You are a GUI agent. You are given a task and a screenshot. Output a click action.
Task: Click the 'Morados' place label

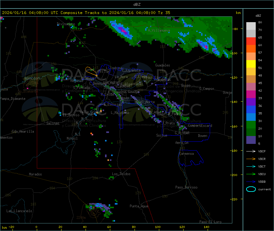35,174
